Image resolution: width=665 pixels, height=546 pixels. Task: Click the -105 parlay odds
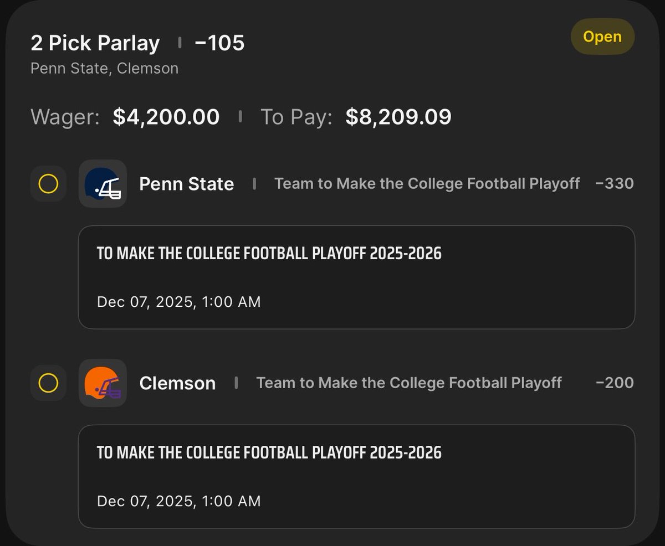219,43
